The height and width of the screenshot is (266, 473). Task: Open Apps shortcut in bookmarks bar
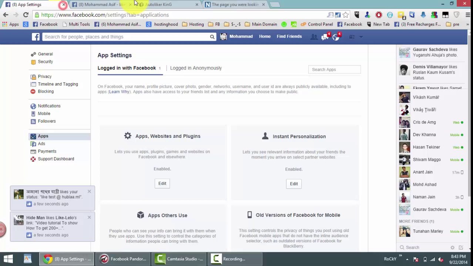(x=10, y=24)
